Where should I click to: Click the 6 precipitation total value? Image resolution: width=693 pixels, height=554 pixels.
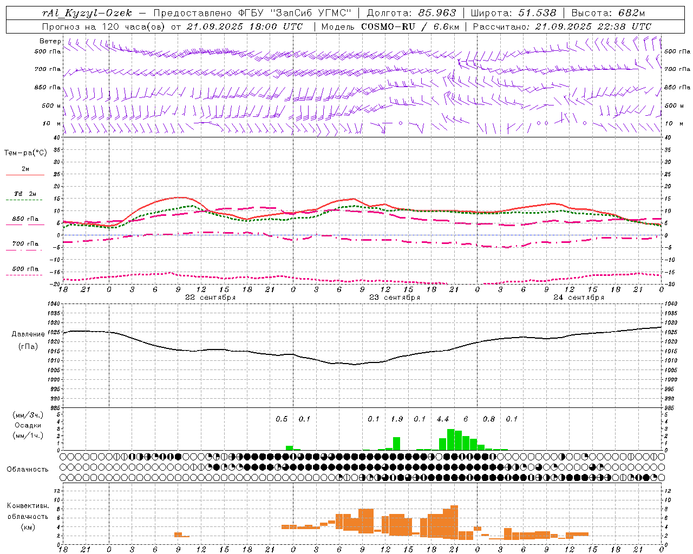click(466, 419)
